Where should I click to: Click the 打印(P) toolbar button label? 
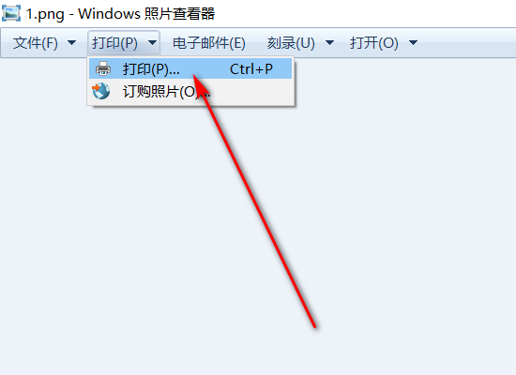[114, 43]
